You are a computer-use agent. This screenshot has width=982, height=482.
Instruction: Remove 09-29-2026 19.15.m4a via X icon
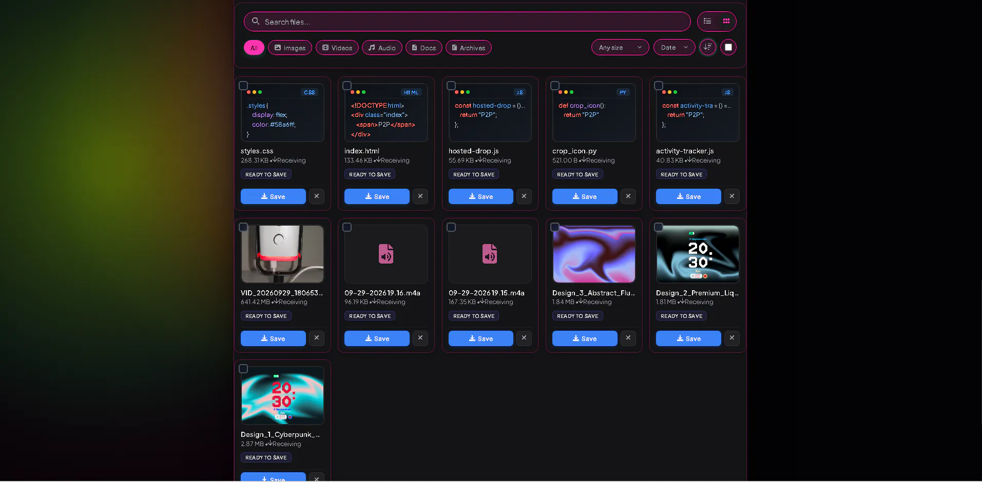524,338
